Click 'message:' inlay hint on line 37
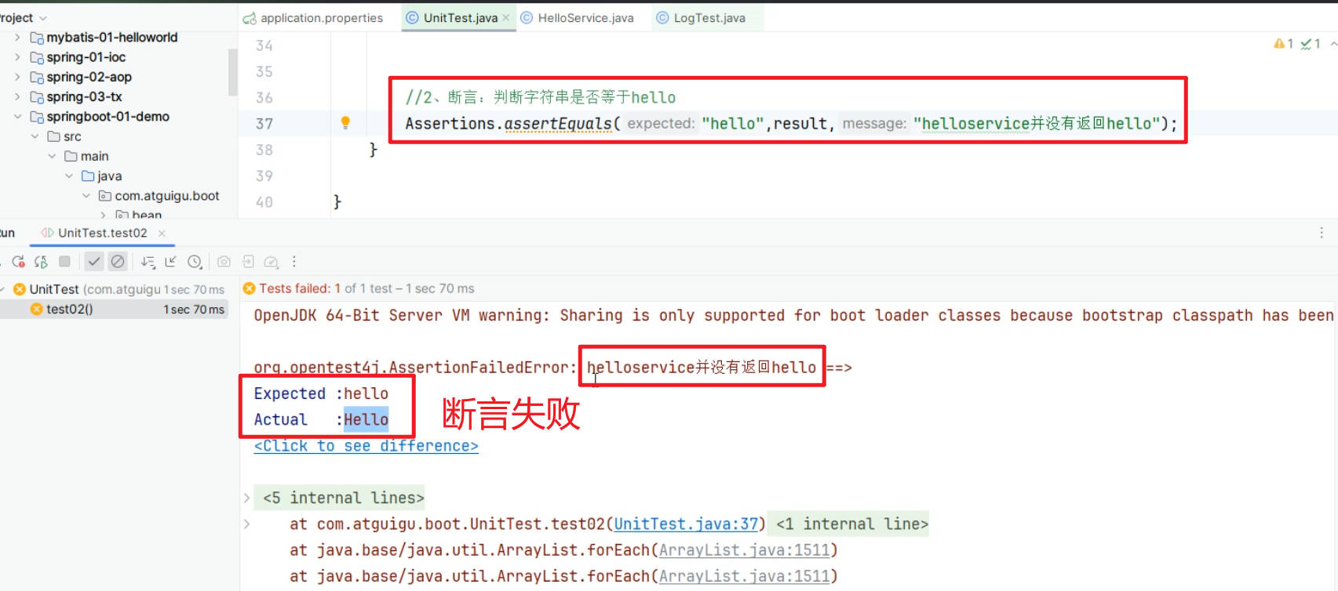Viewport: 1338px width, 591px height. [x=874, y=123]
